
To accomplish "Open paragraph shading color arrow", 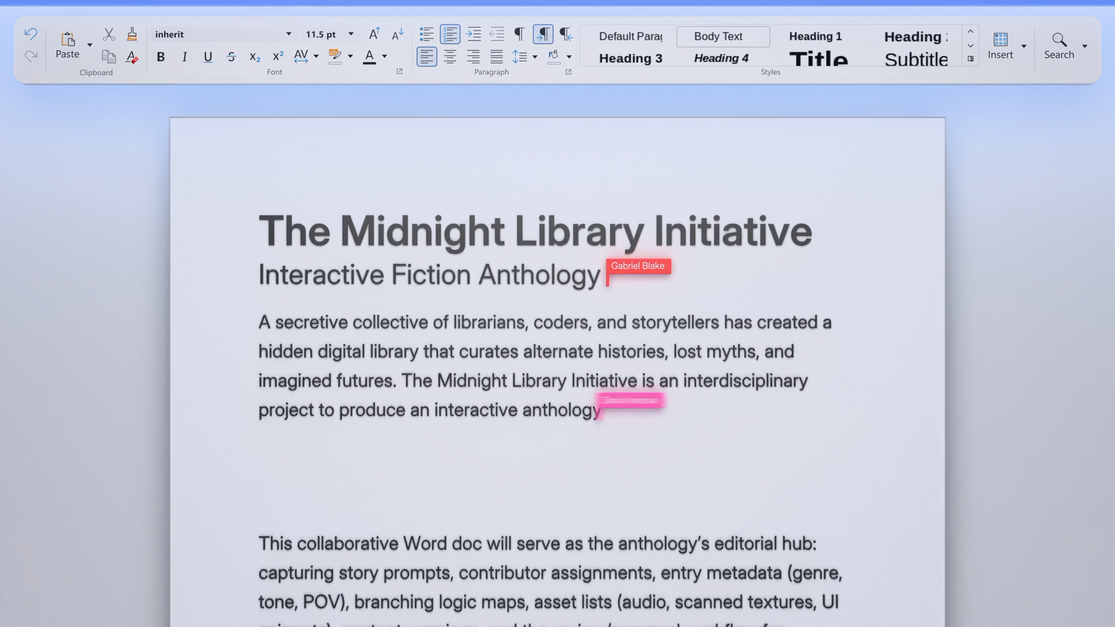I will 569,57.
